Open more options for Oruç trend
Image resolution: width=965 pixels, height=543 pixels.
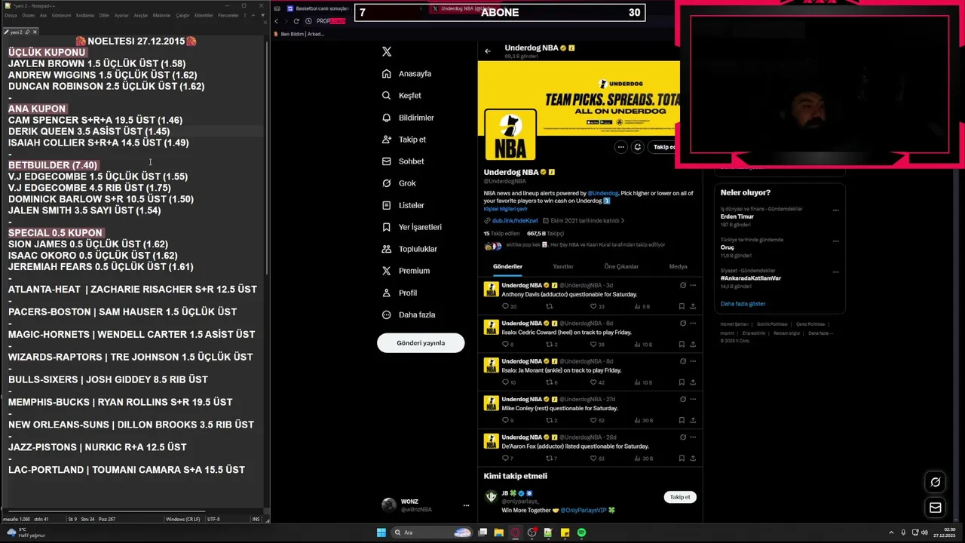(835, 241)
